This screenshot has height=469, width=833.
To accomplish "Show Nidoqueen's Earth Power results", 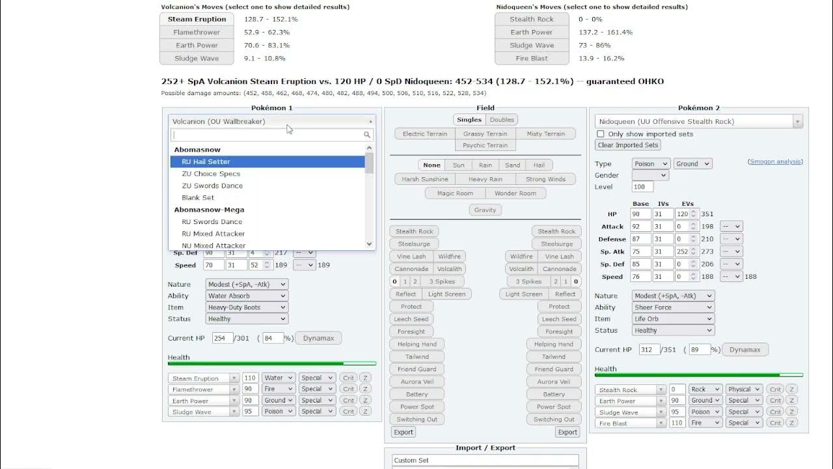I will coord(532,33).
